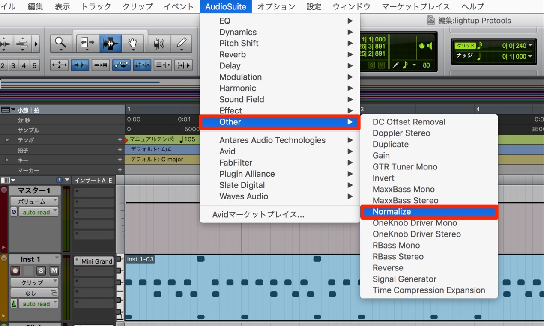This screenshot has height=326, width=544.
Task: Toggle the green グリッド grid mode button
Action: (x=465, y=46)
